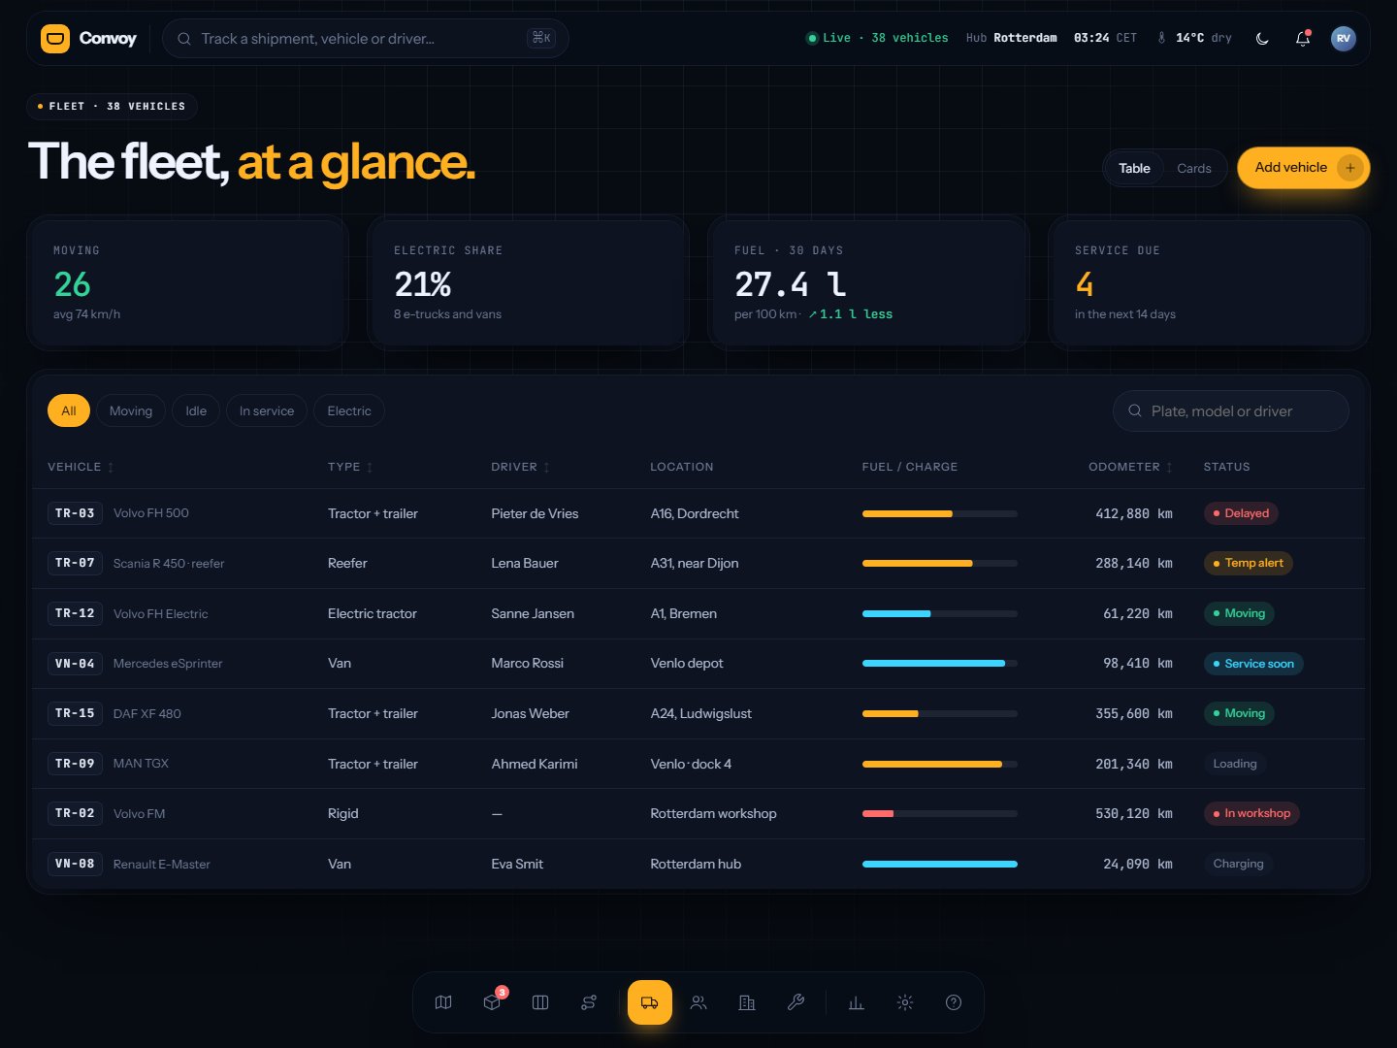Click the Hub Rotterdam label

tap(1012, 38)
